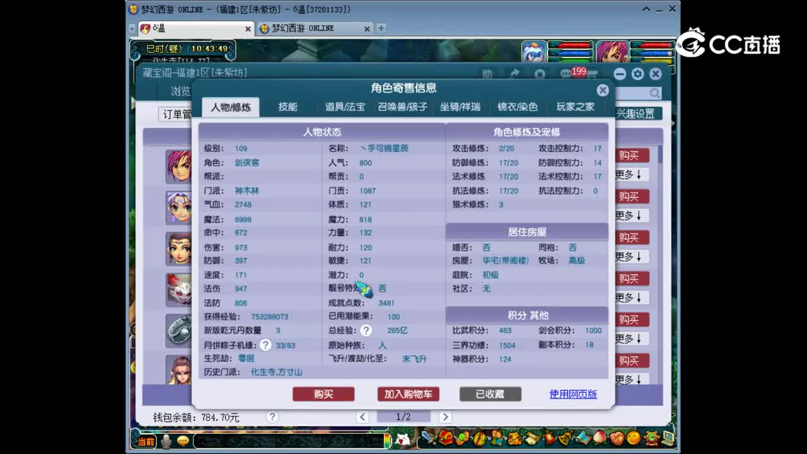
Task: Close the 梦幻西游 ONLINE window tab
Action: click(x=367, y=29)
